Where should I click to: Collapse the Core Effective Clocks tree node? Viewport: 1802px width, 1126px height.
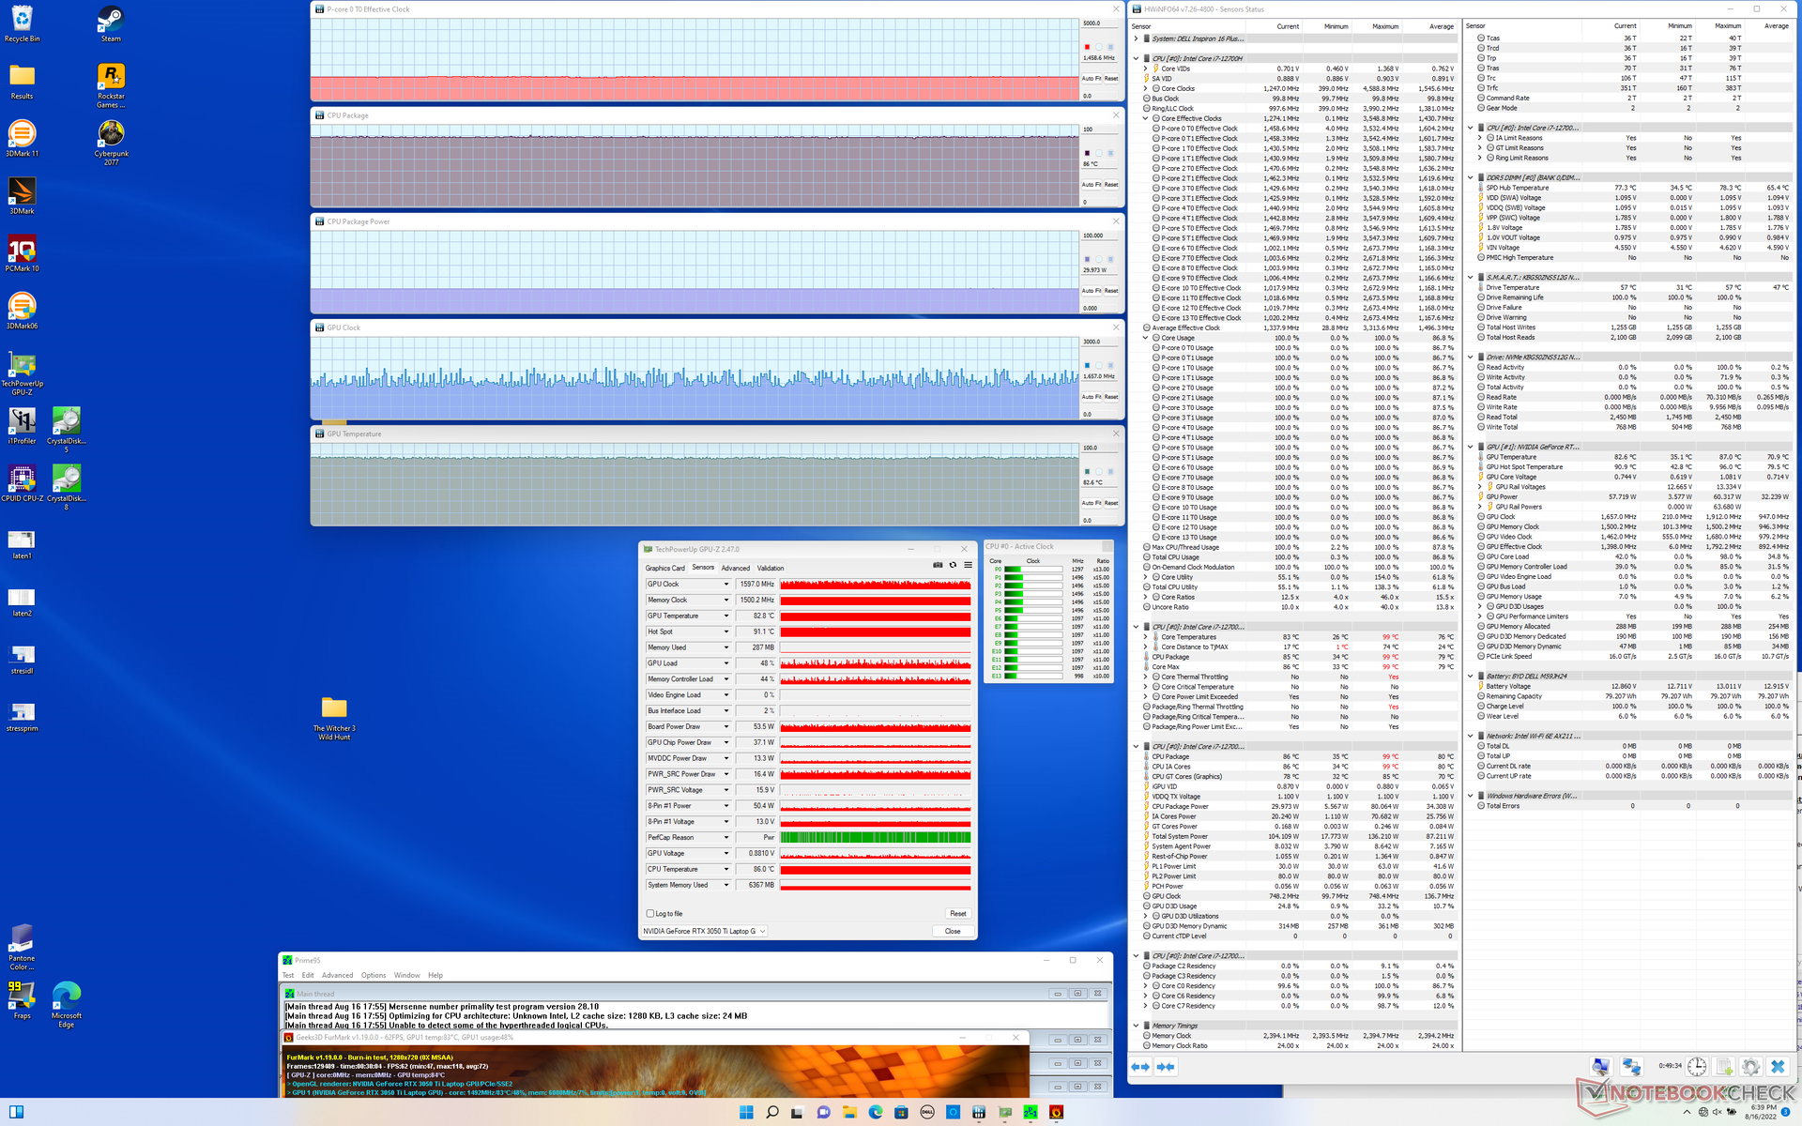(x=1146, y=118)
